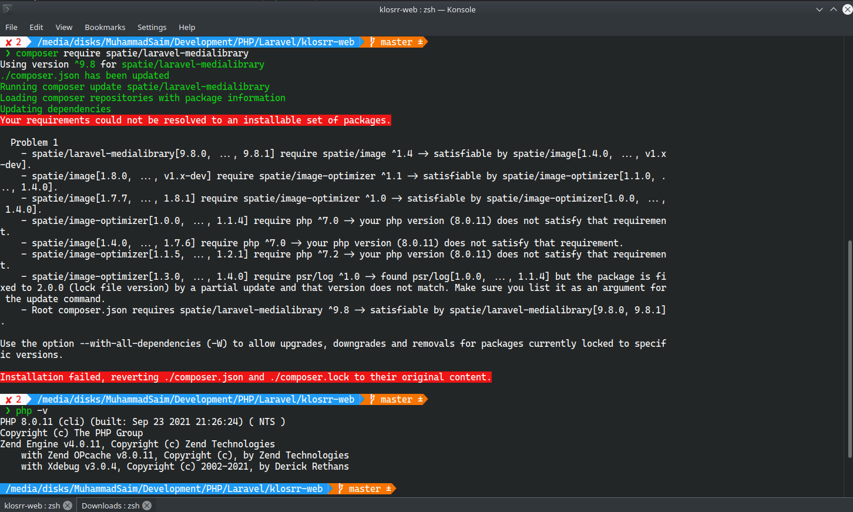Screen dimensions: 853x512
Task: Click the 'php -v' command line
Action: 32,410
